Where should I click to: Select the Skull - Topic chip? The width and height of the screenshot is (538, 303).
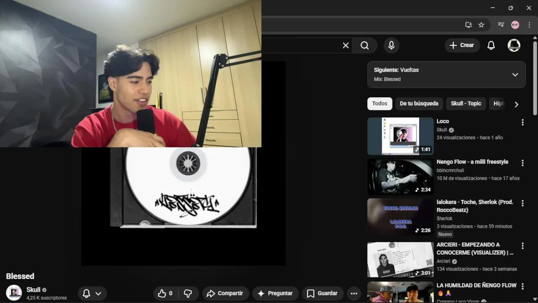point(466,104)
